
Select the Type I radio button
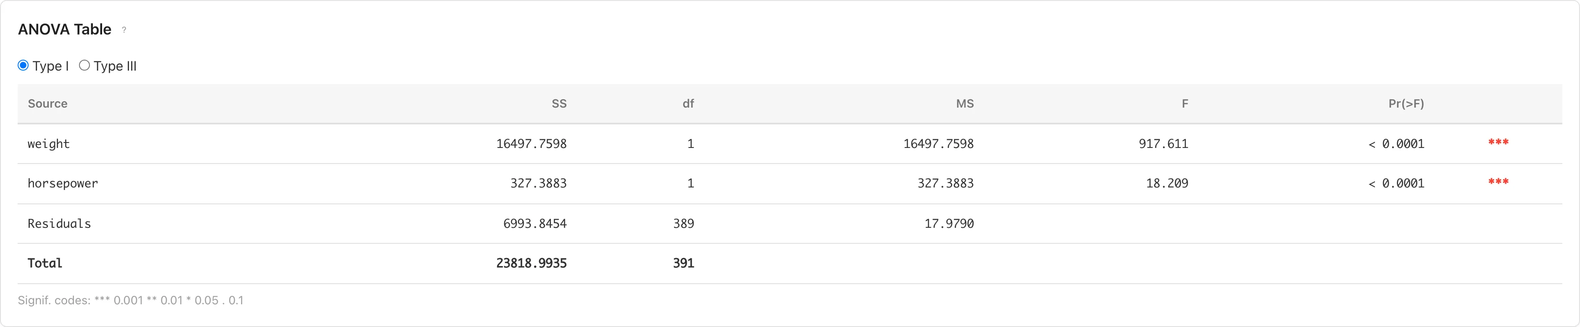pos(23,66)
